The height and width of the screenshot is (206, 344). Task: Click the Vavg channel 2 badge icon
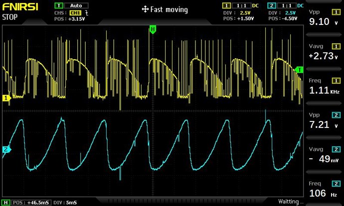[336, 149]
